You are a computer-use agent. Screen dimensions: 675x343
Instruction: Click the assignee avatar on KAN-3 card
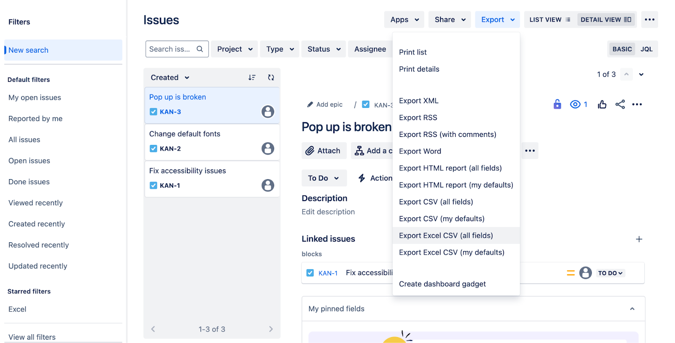pyautogui.click(x=268, y=112)
